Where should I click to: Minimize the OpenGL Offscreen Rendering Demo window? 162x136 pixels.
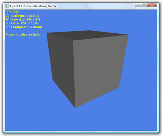coord(138,5)
